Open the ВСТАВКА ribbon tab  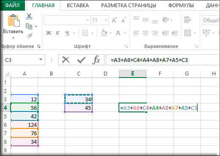(x=78, y=6)
